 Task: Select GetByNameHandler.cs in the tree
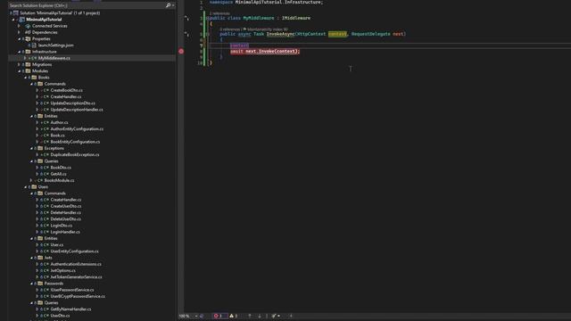(70, 309)
